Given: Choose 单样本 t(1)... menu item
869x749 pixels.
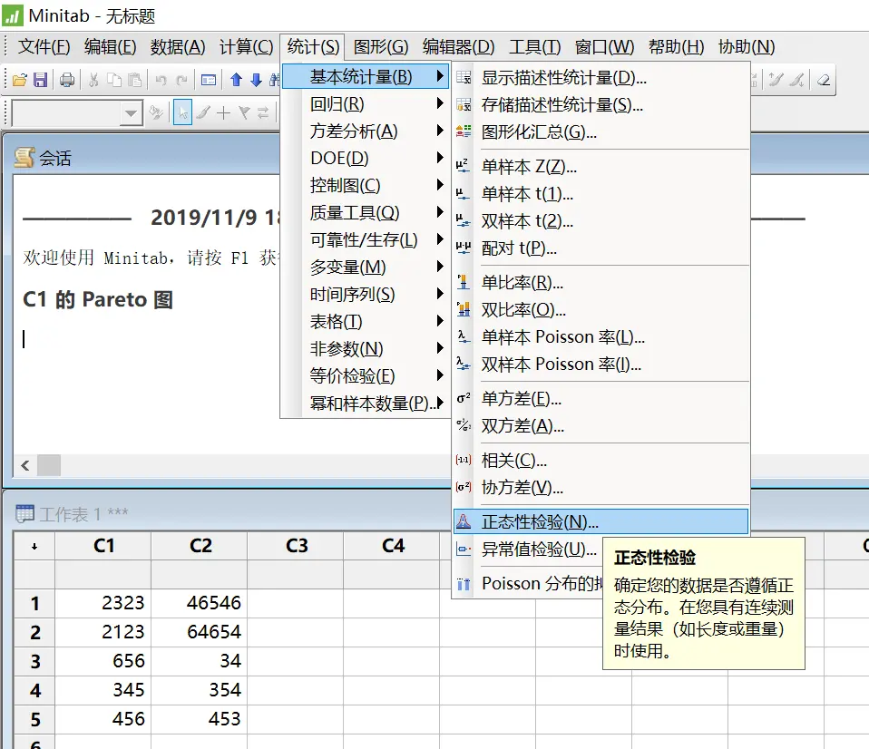Looking at the screenshot, I should click(x=600, y=194).
